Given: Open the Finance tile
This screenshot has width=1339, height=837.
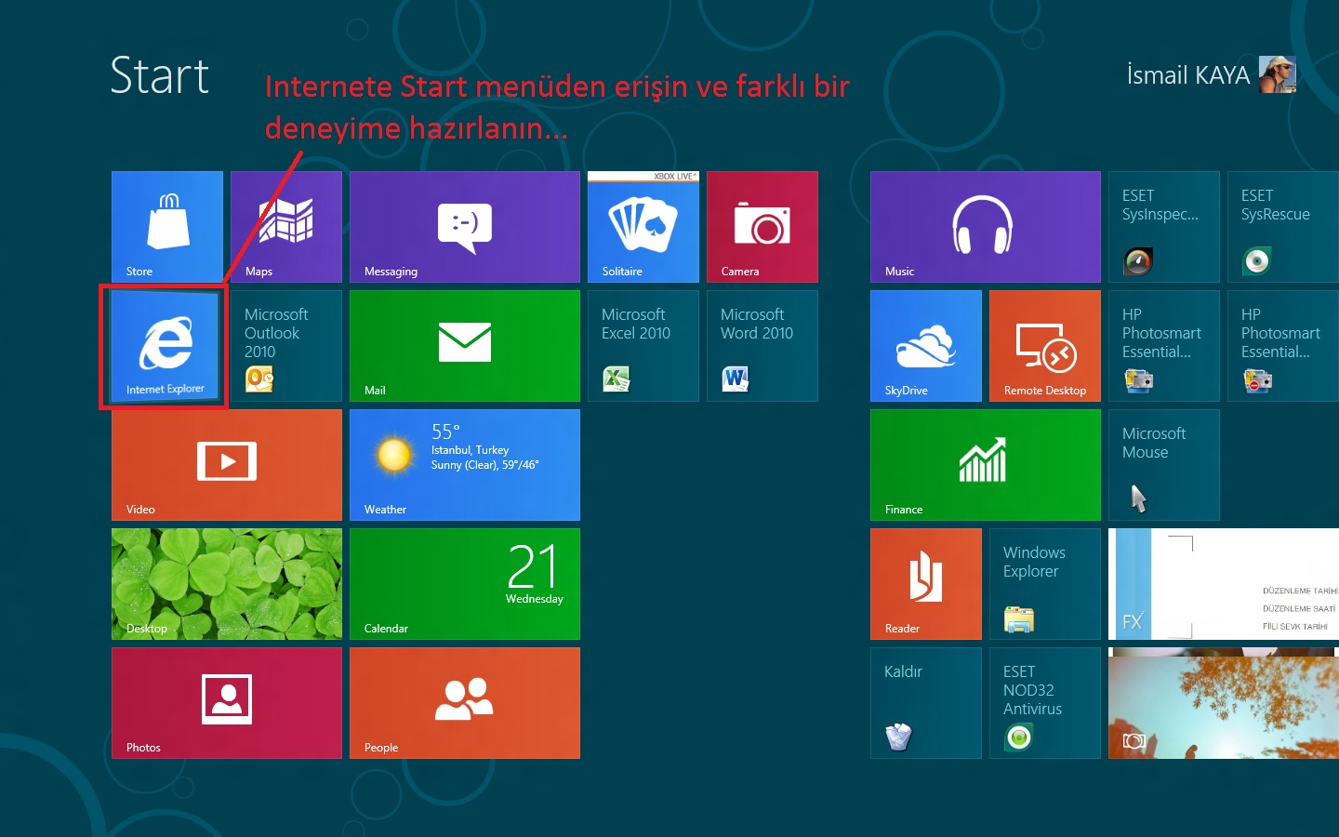Looking at the screenshot, I should 986,465.
